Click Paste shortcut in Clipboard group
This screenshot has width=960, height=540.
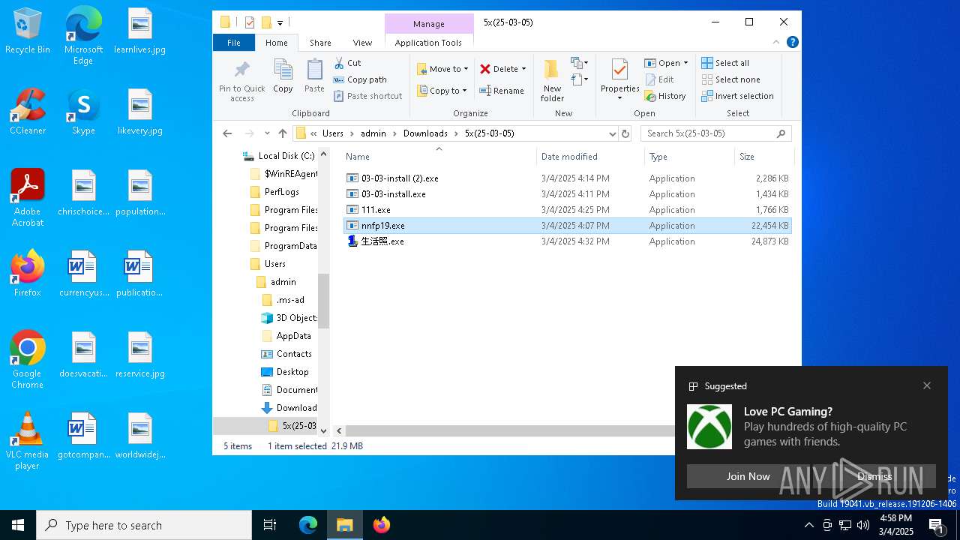pyautogui.click(x=367, y=96)
